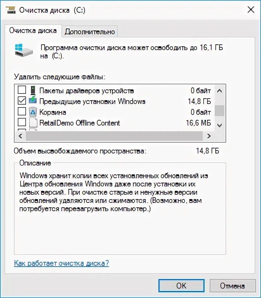Click the file list scroll down arrow
261x298 pixels.
coord(220,126)
